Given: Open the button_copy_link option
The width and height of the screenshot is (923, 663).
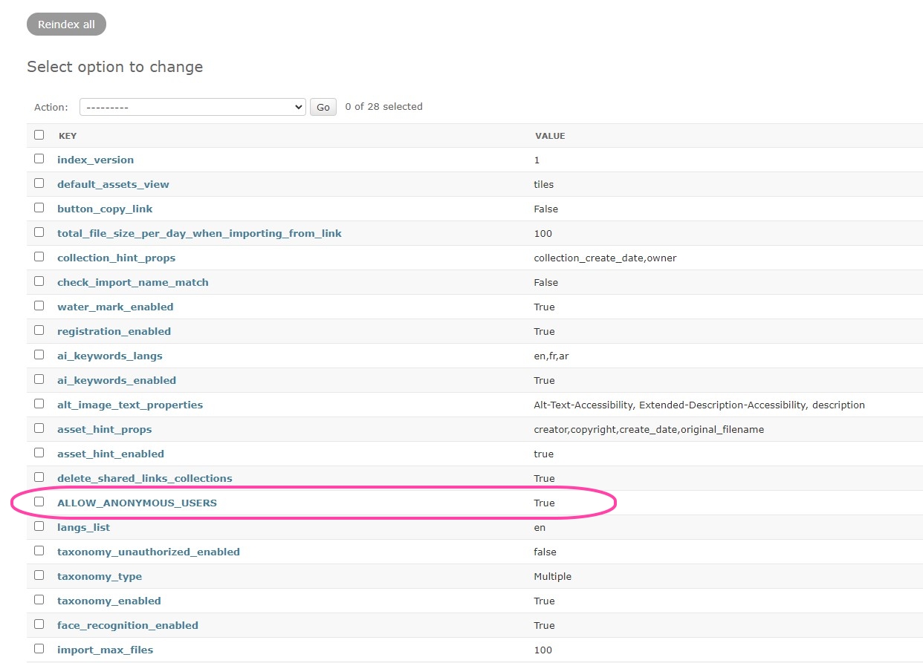Looking at the screenshot, I should click(x=105, y=209).
